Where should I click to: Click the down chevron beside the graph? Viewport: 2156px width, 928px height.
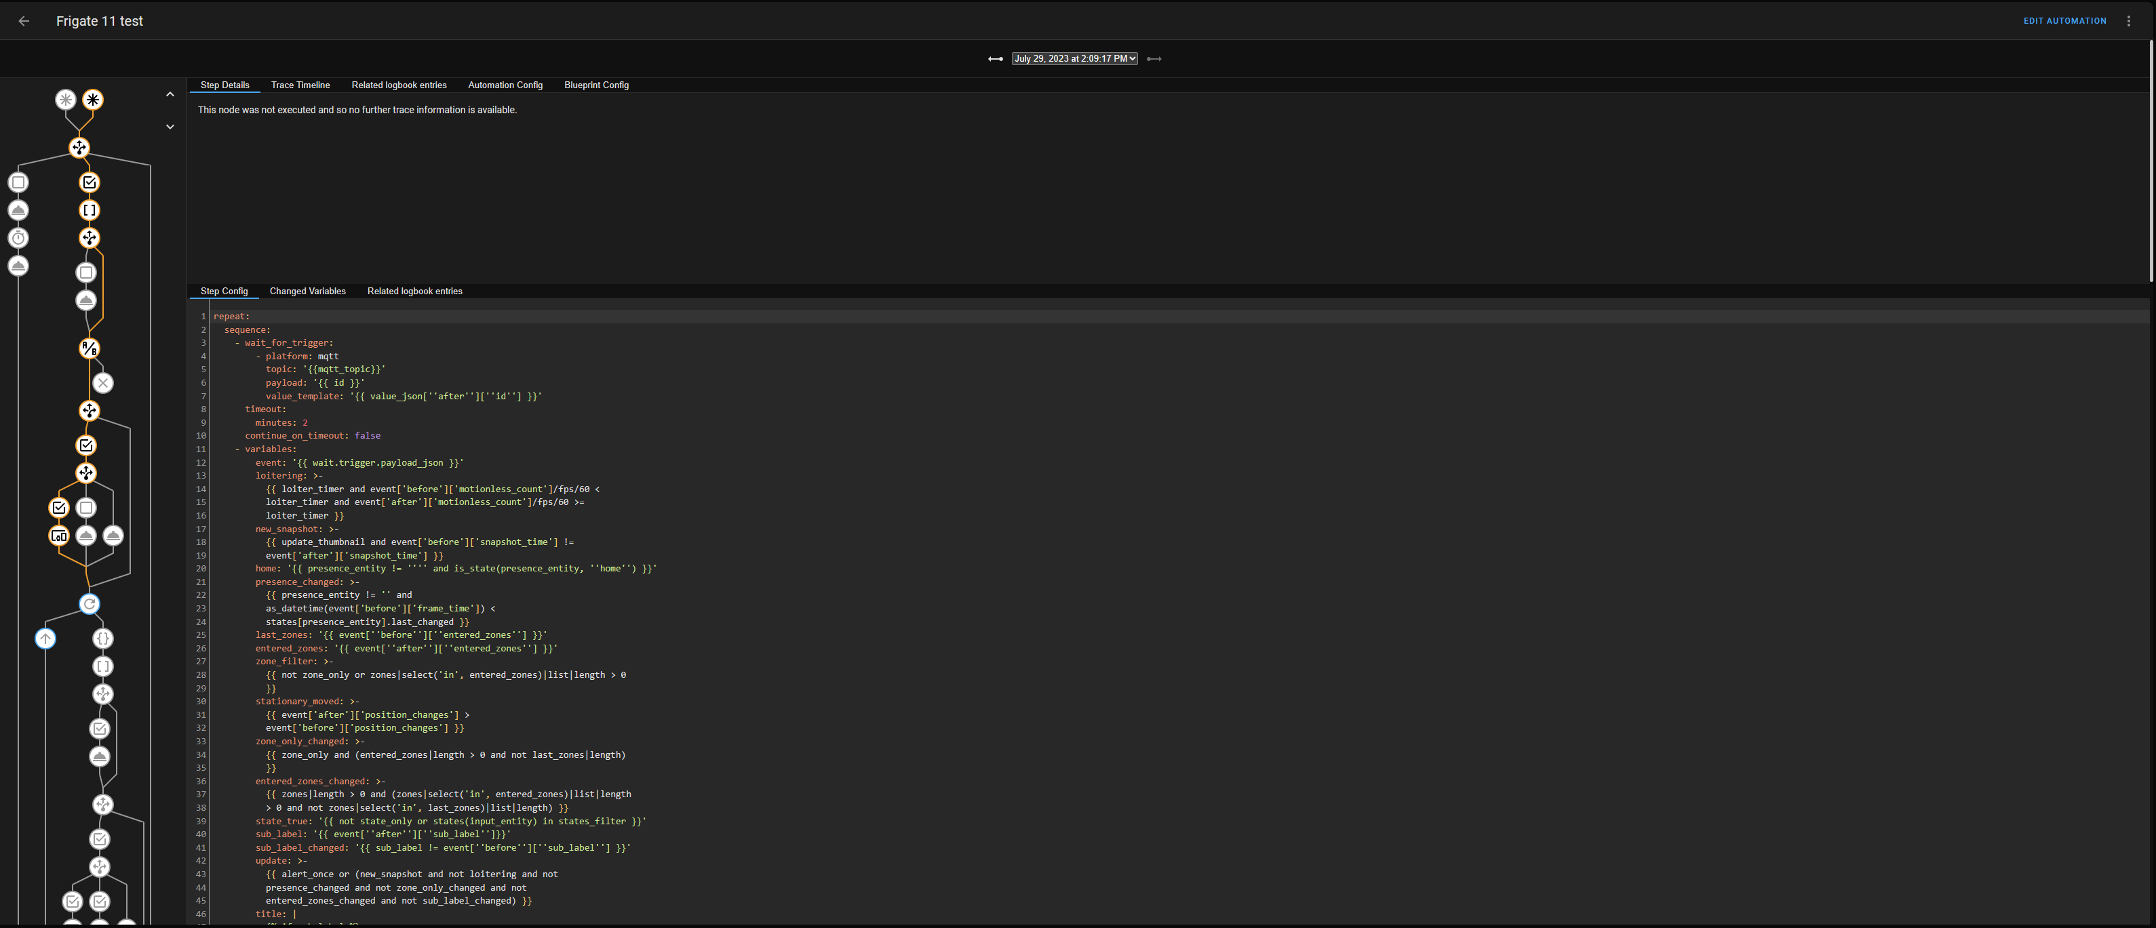[x=170, y=127]
